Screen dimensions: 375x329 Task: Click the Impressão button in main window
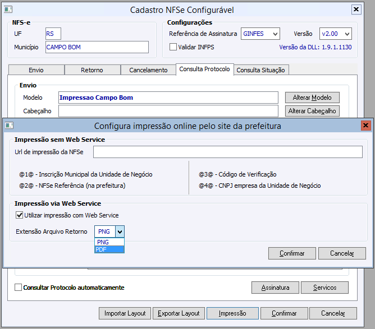pyautogui.click(x=232, y=313)
